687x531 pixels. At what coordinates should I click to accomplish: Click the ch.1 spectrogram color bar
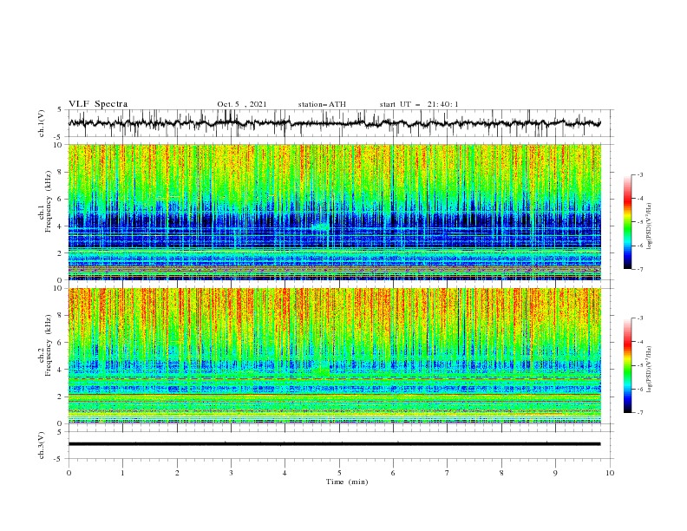tap(627, 221)
